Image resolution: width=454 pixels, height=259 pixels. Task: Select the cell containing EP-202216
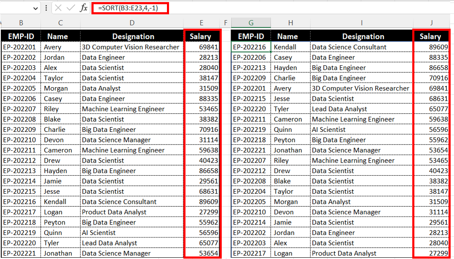(x=251, y=47)
